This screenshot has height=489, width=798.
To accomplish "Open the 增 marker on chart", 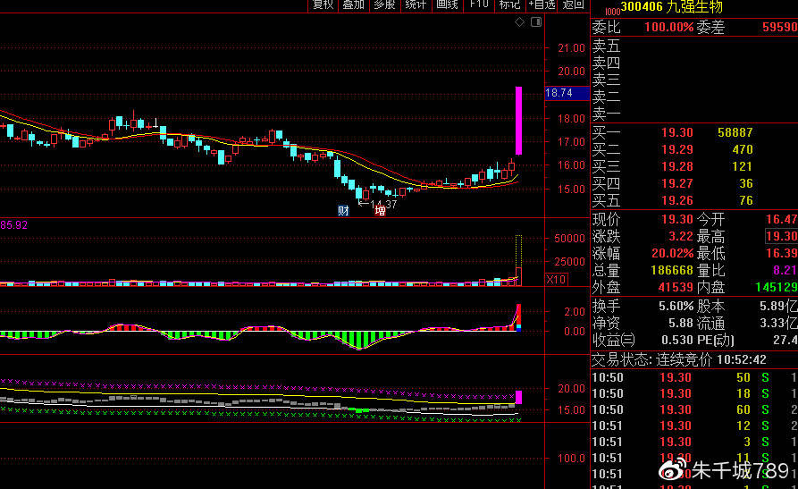I will coord(380,210).
